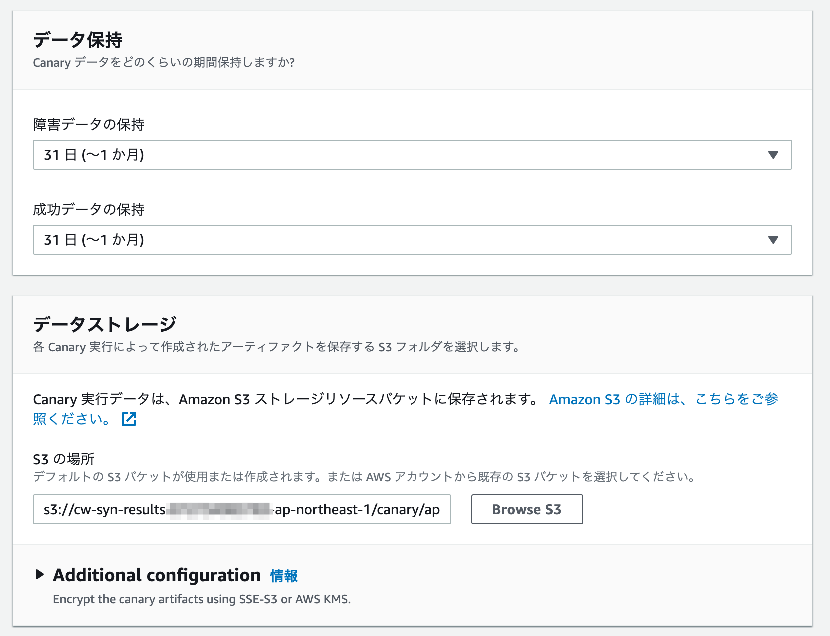Collapse or toggle Additional configuration panel
830x636 pixels.
[x=155, y=575]
